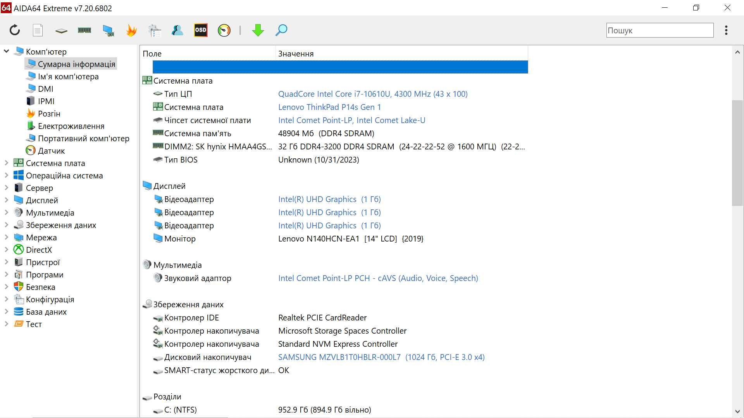Open the three-dot options menu
This screenshot has width=744, height=418.
[726, 30]
